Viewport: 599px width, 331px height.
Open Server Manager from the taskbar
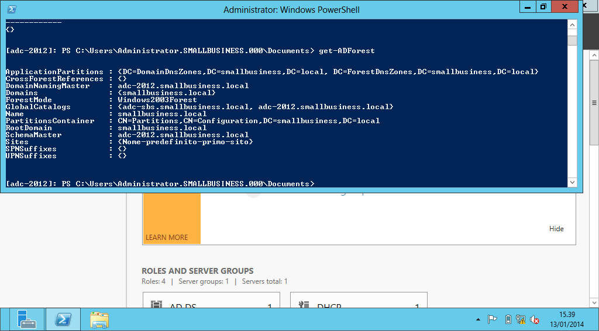26,319
